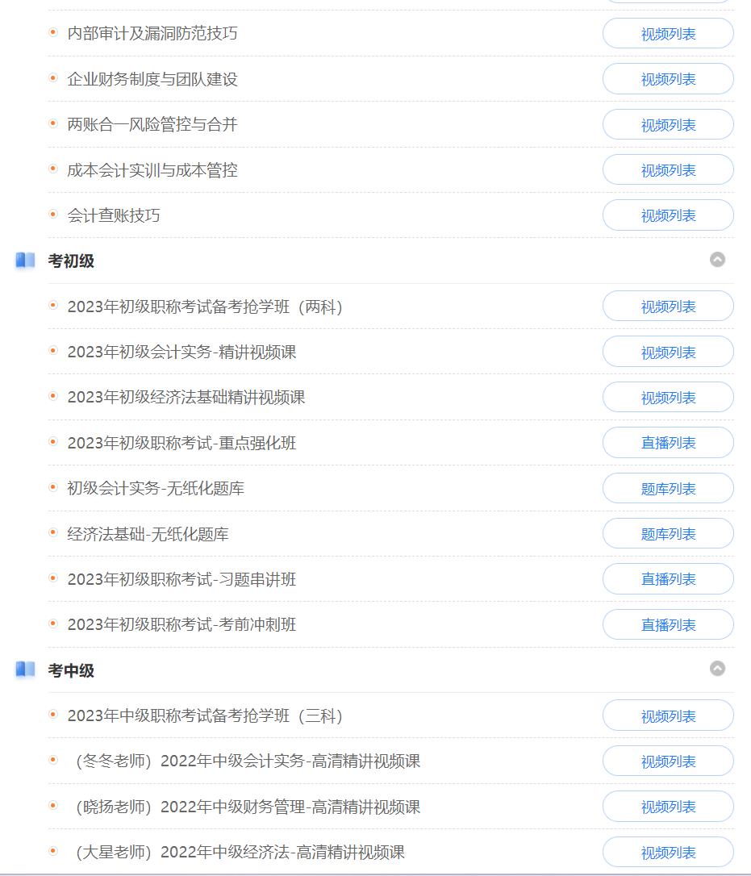
Task: Open 视频列表 for 晓扬老师 中级财务管理 course
Action: click(x=668, y=807)
